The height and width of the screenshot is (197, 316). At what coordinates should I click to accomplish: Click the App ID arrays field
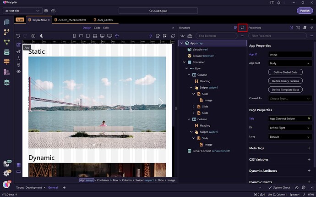[290, 54]
